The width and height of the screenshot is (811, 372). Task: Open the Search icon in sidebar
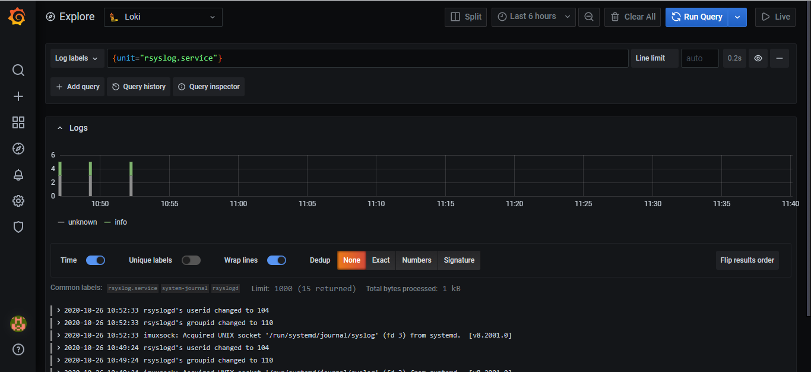(x=18, y=70)
